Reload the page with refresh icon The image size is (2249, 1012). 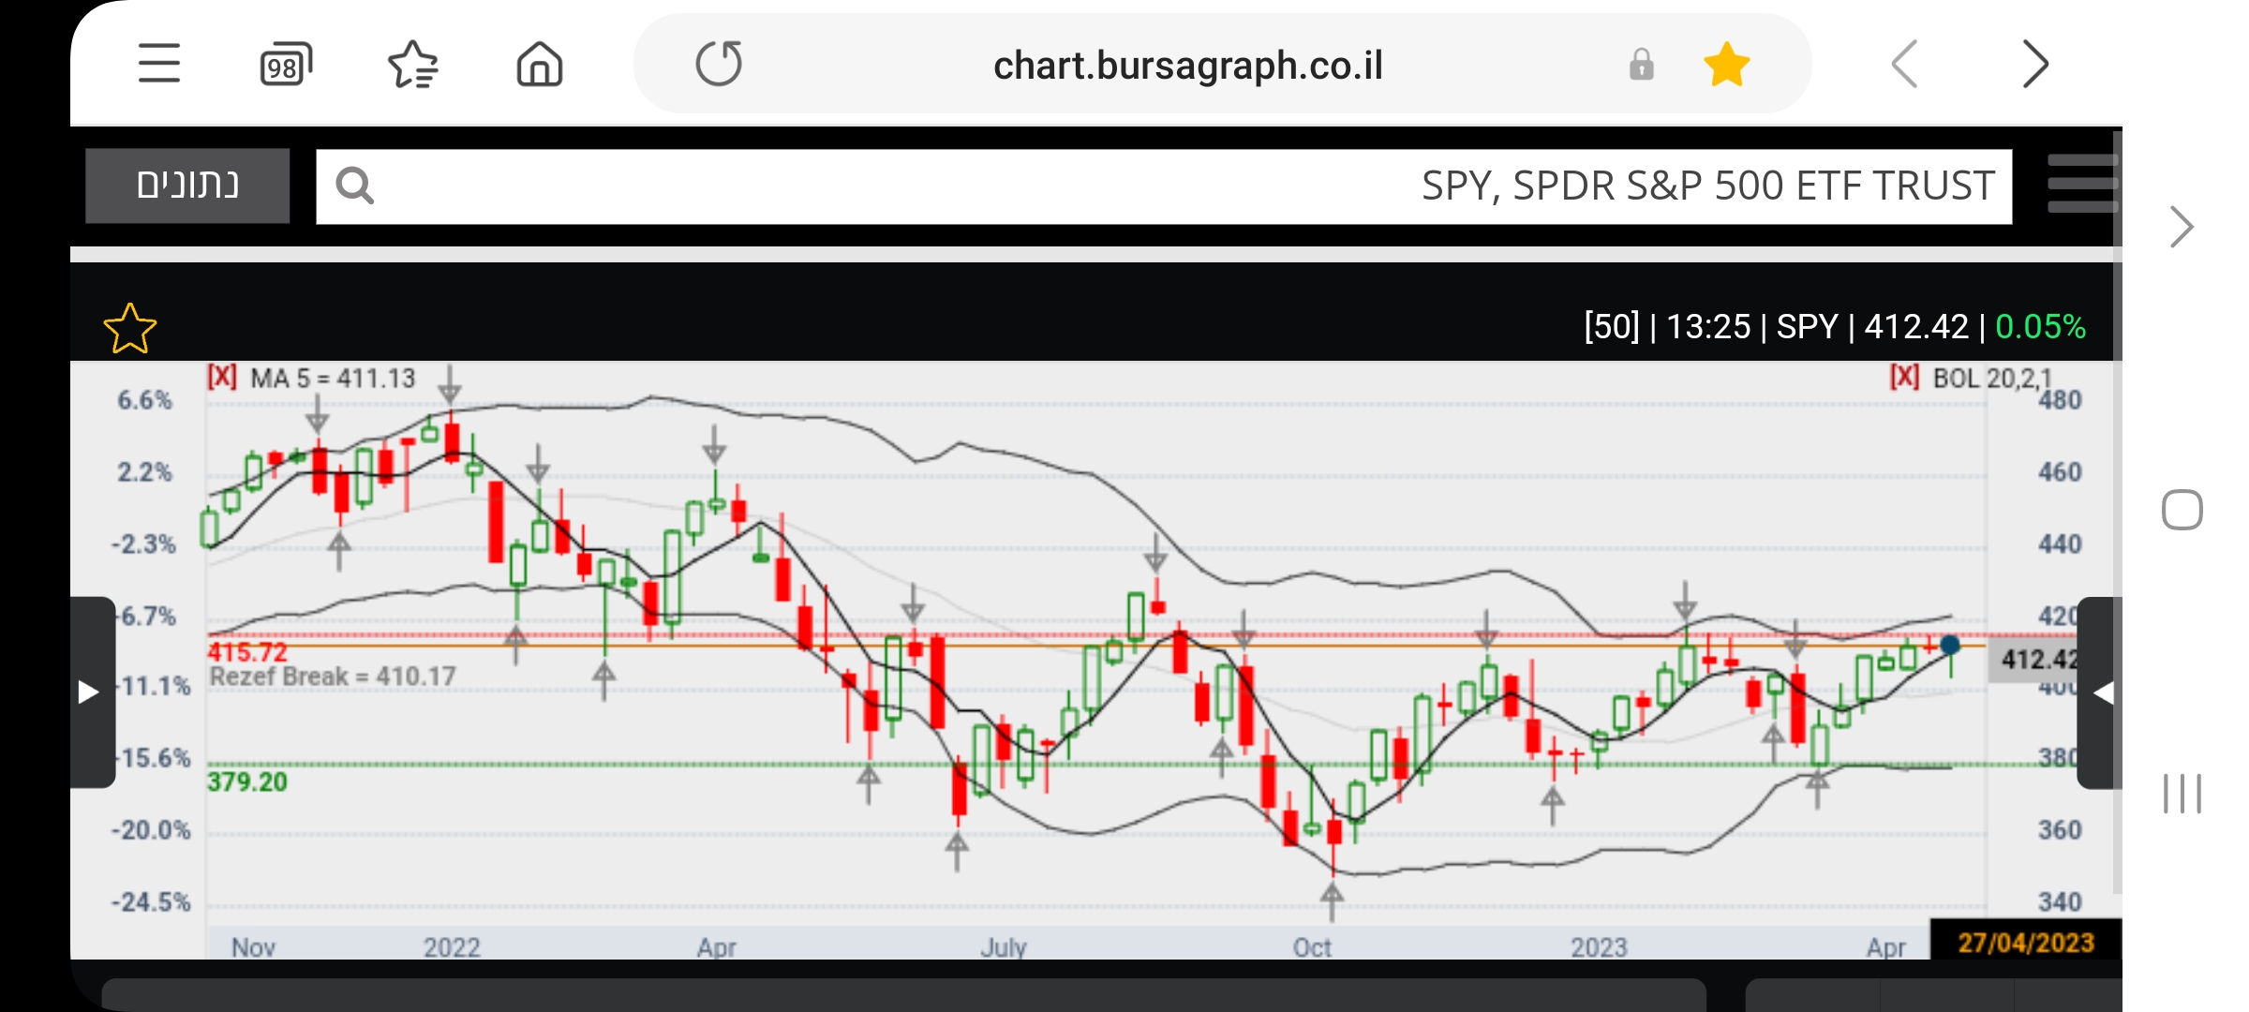(x=719, y=64)
